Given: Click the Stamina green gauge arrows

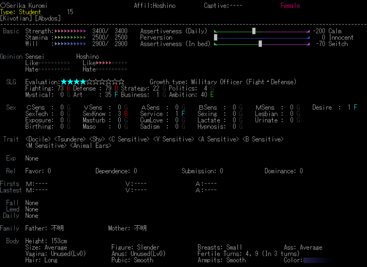Looking at the screenshot, I should 70,37.
